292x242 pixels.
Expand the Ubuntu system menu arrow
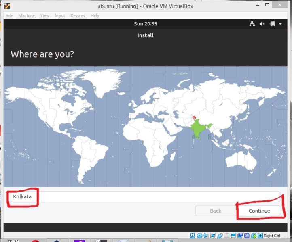pos(280,24)
